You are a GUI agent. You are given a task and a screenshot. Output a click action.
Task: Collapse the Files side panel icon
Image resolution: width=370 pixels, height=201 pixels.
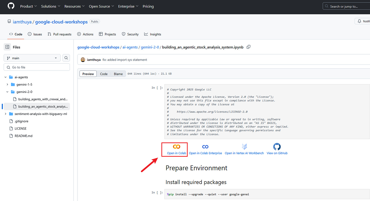[7, 47]
